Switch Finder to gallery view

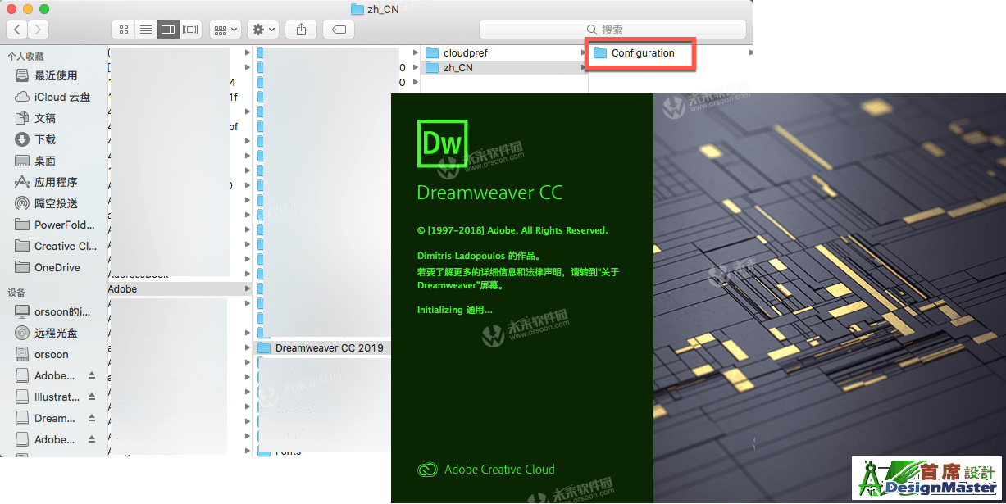pos(191,30)
